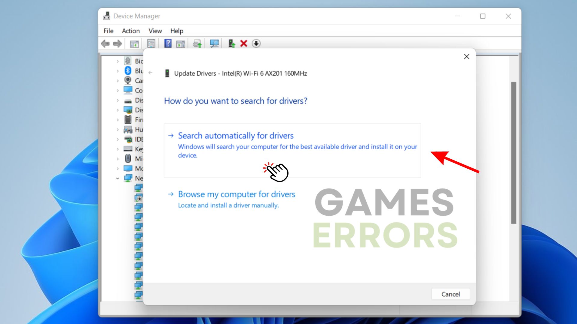Click the red X Uninstall device icon
This screenshot has width=577, height=324.
coord(243,44)
